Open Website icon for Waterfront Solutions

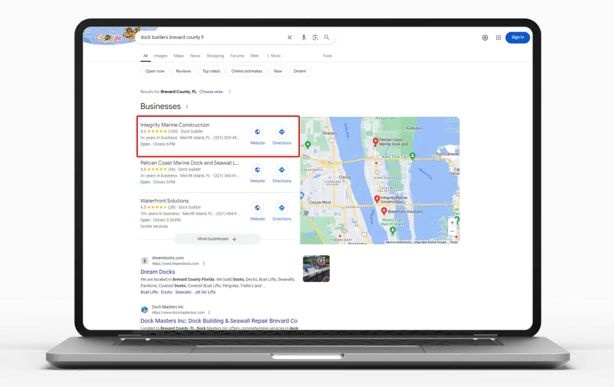click(x=257, y=208)
